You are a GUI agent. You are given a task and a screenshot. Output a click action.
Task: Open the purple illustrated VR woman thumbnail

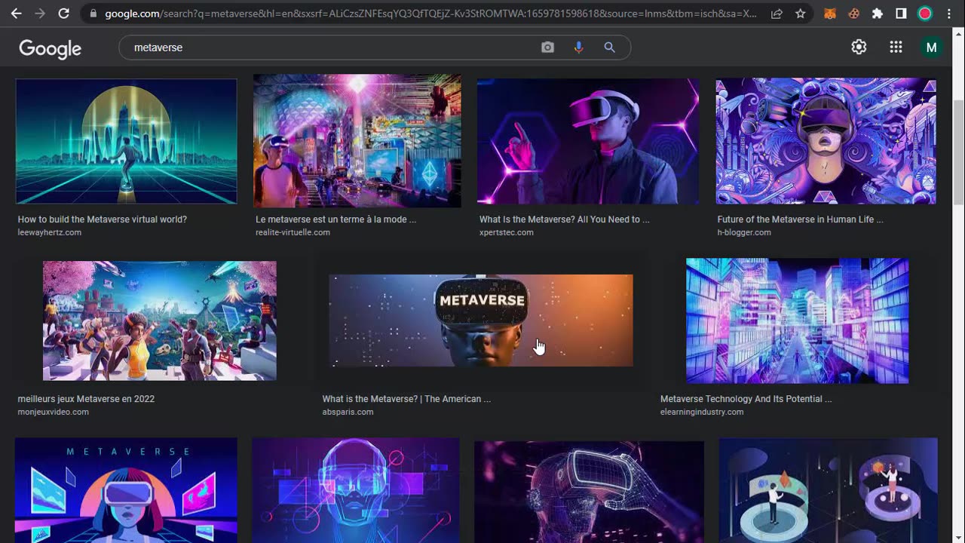(x=826, y=141)
